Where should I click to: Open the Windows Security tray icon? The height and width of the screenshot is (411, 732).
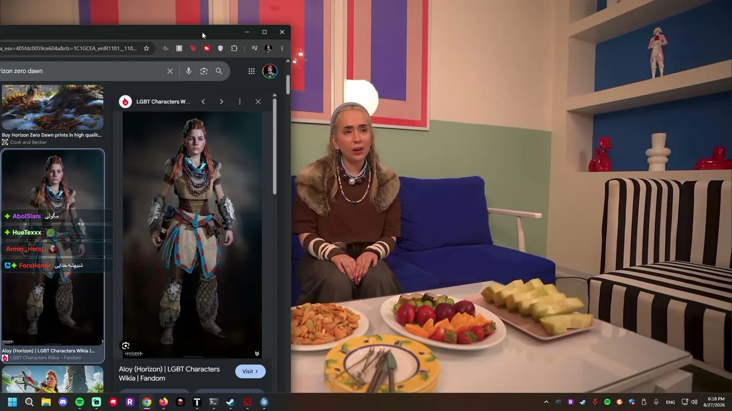click(632, 402)
